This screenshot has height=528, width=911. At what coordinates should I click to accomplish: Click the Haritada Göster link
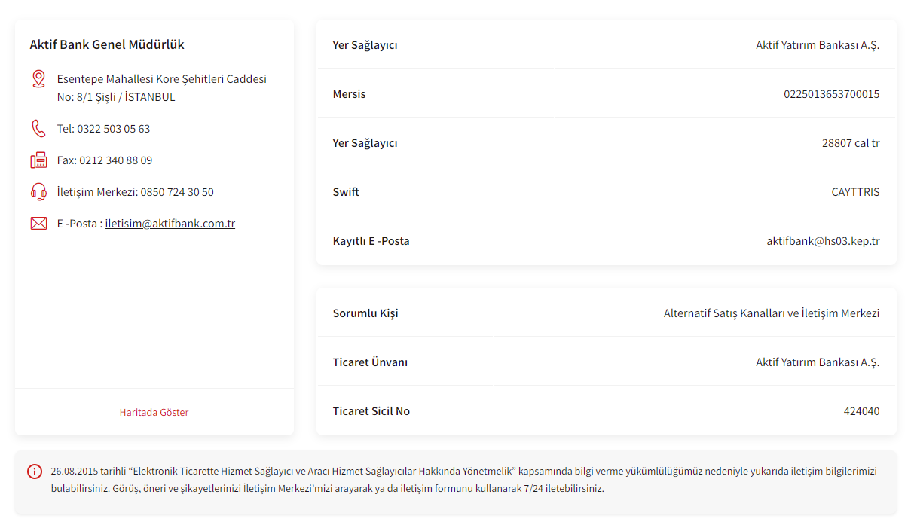point(154,413)
